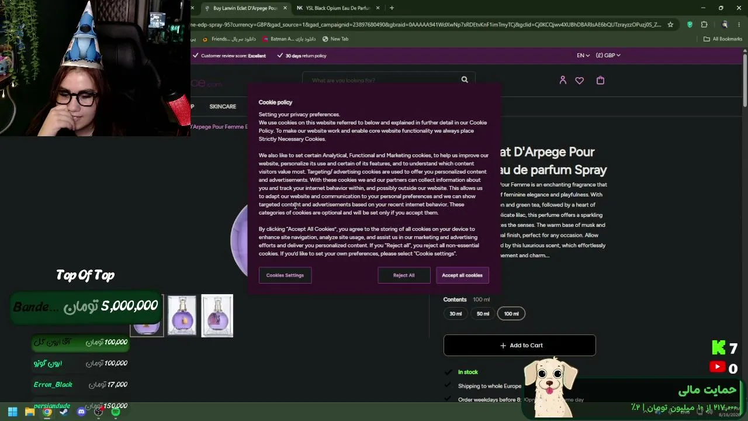Screen dimensions: 748x421
Task: Click the address bar URL
Action: (x=427, y=25)
